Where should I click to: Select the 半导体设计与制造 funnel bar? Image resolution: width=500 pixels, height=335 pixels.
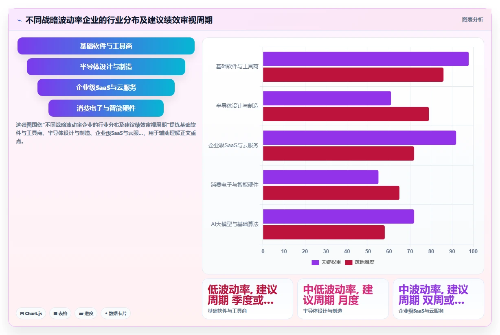(x=106, y=67)
